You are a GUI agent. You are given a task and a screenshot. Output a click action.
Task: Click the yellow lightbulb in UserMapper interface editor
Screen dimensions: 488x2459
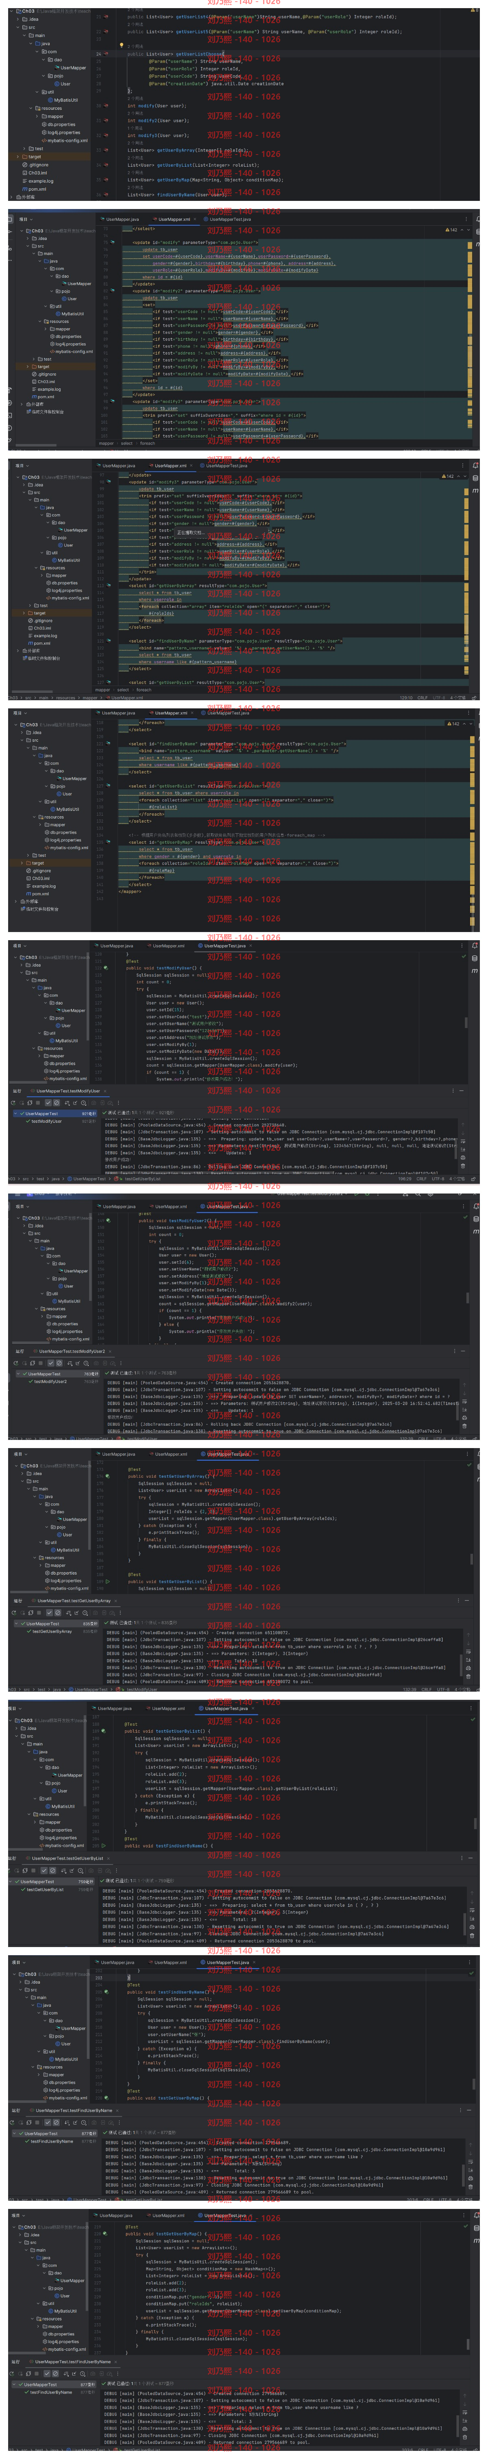click(121, 45)
